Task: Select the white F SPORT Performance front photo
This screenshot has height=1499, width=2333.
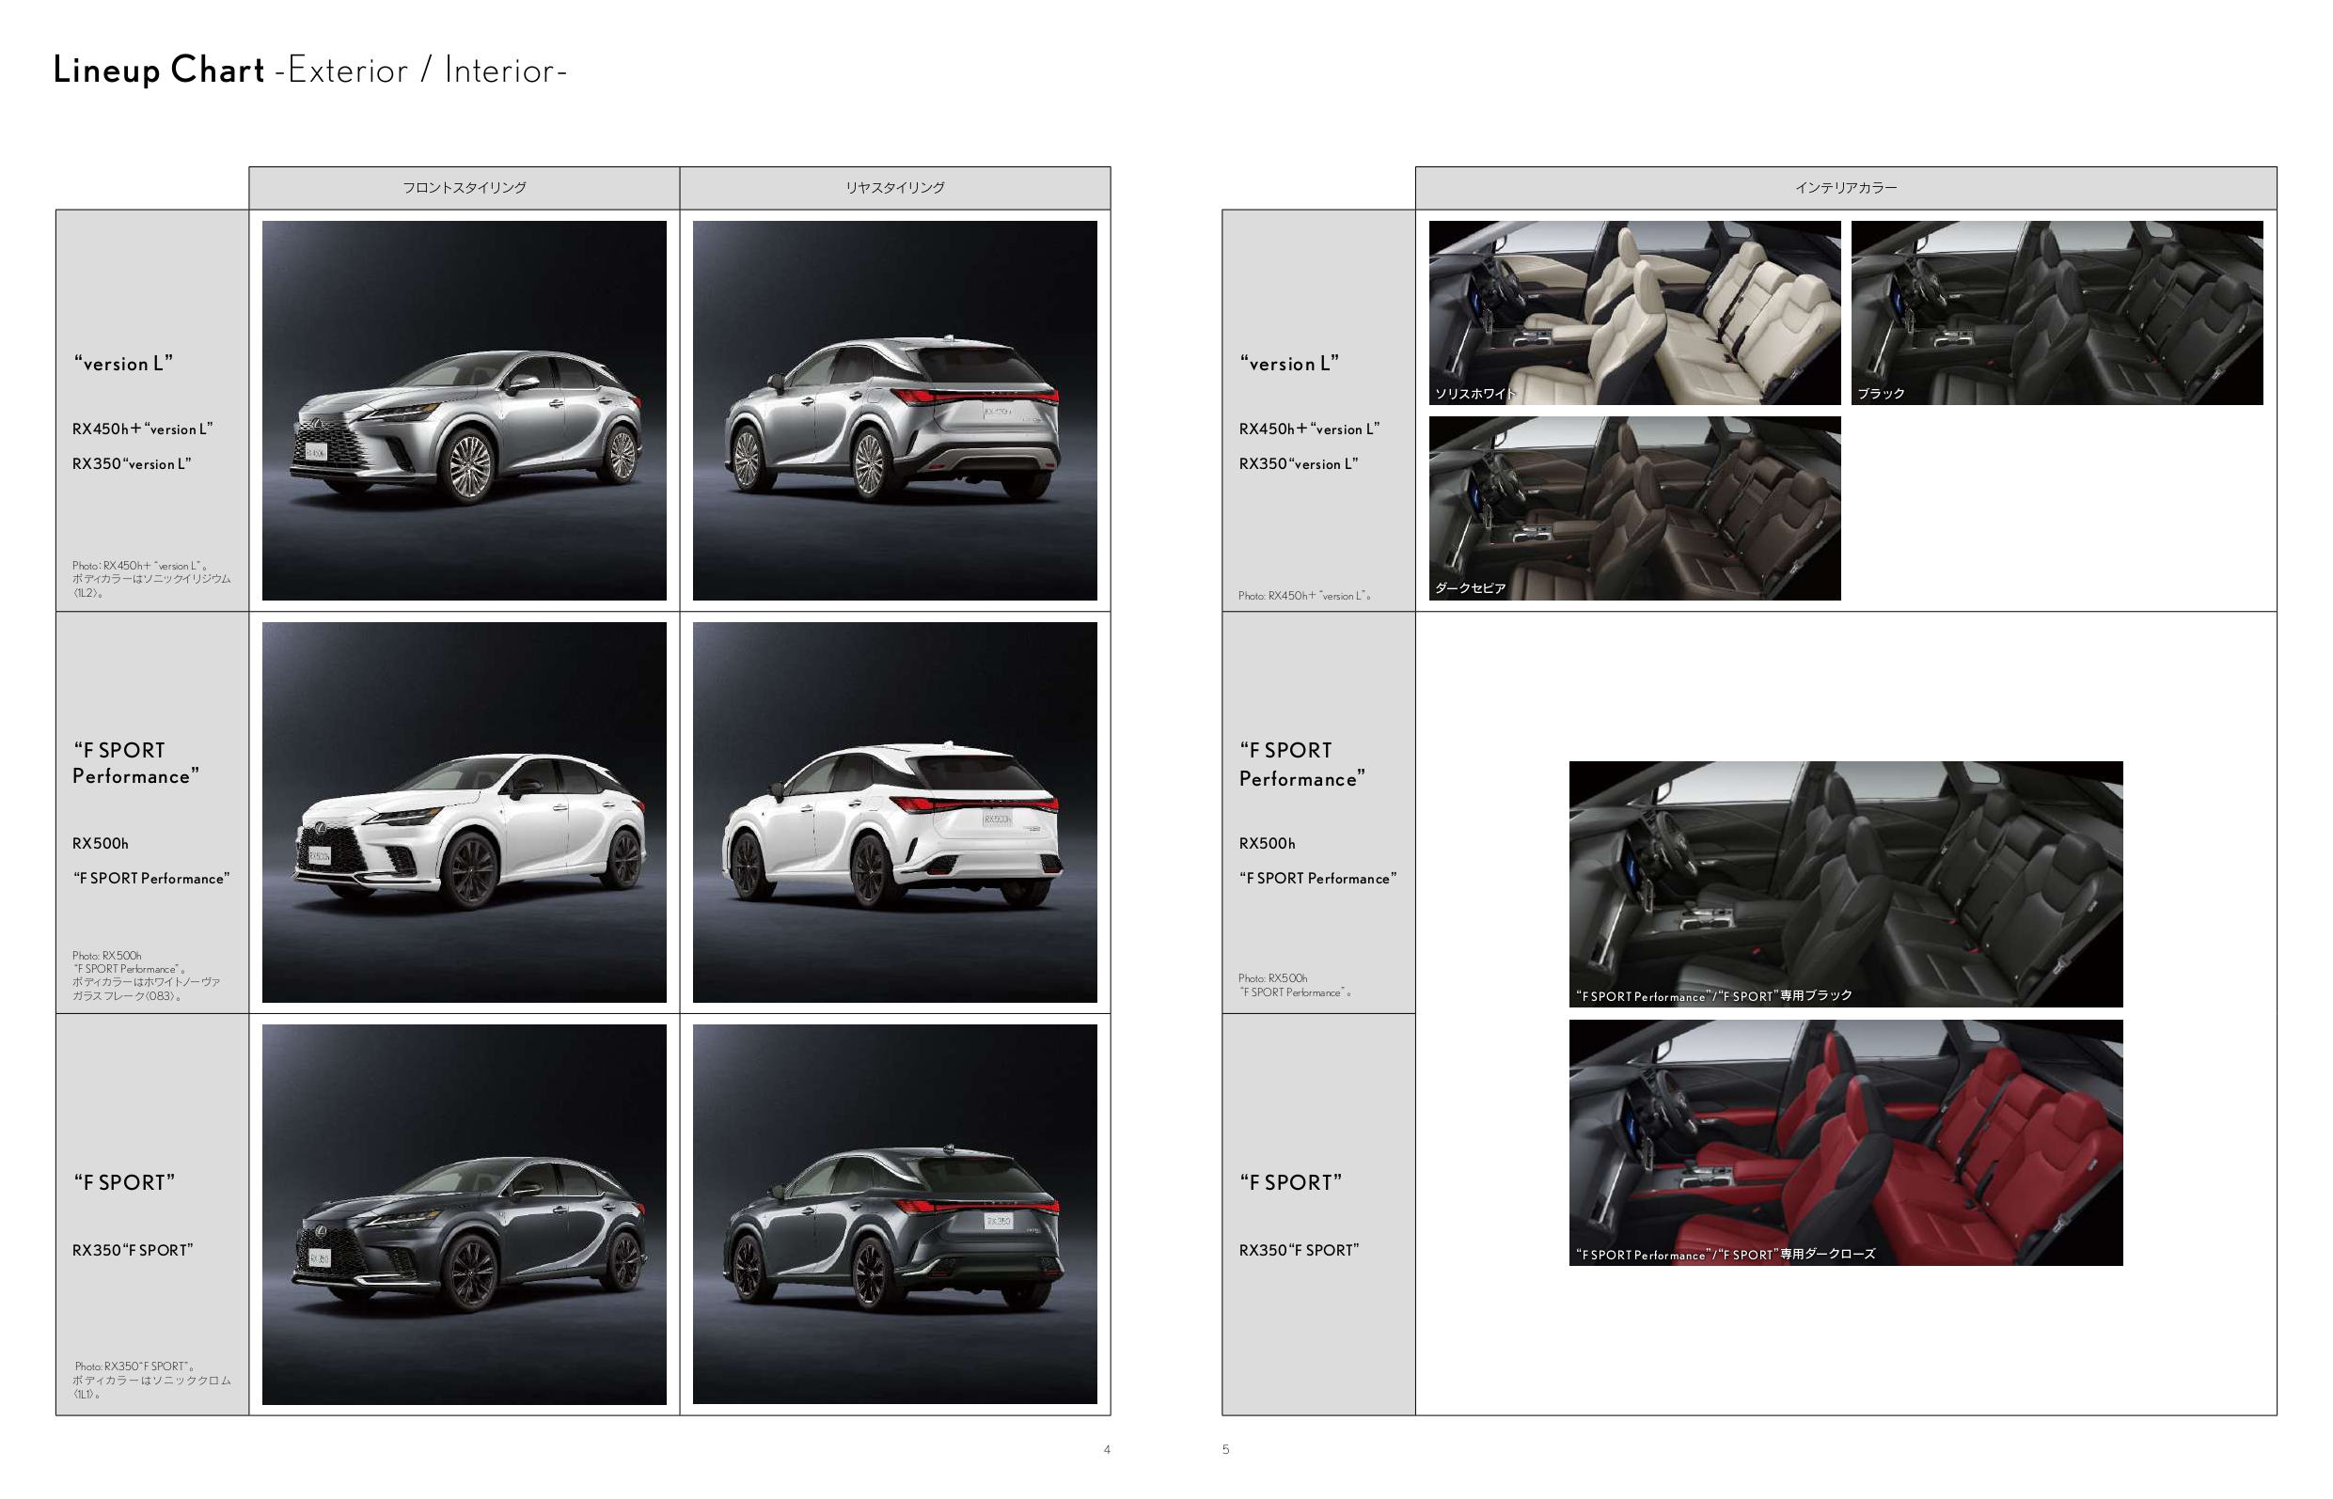Action: click(x=464, y=812)
